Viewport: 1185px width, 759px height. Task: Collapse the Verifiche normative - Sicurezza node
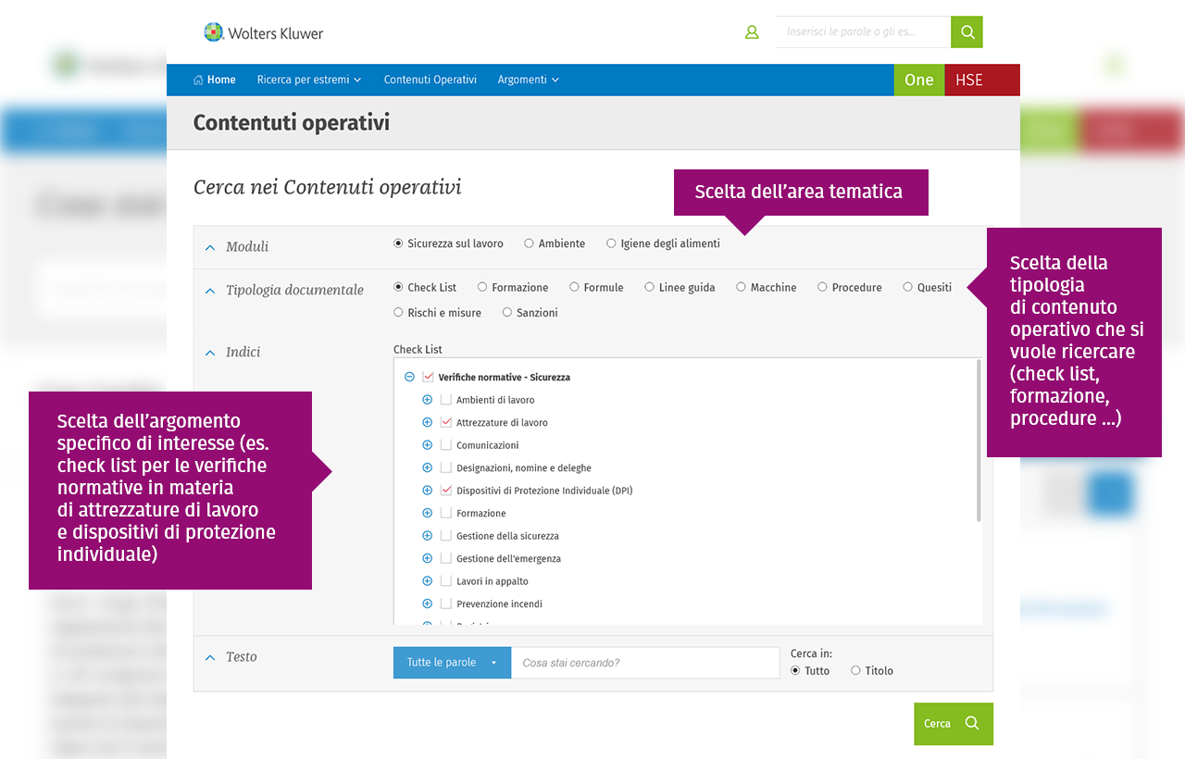[409, 378]
